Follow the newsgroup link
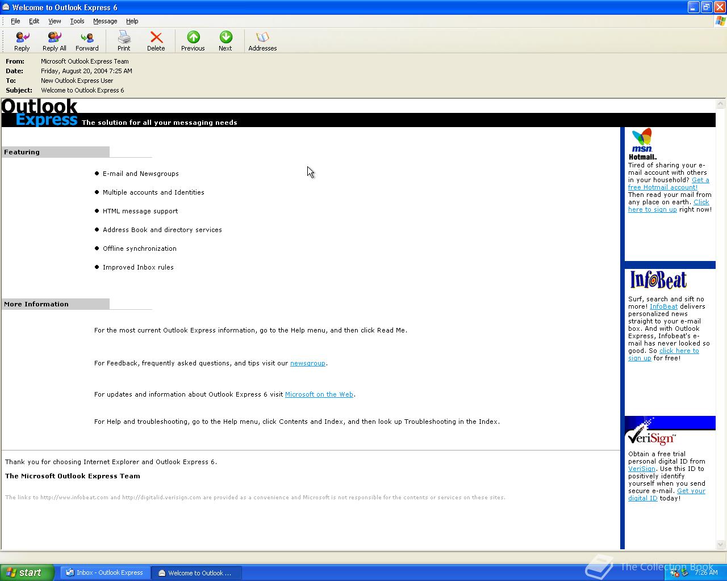 [308, 363]
